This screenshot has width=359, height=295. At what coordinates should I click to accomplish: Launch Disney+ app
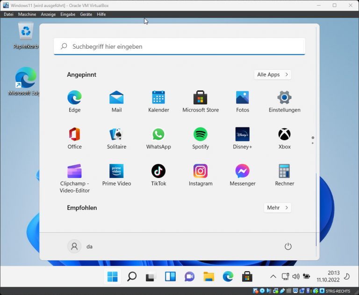(243, 138)
